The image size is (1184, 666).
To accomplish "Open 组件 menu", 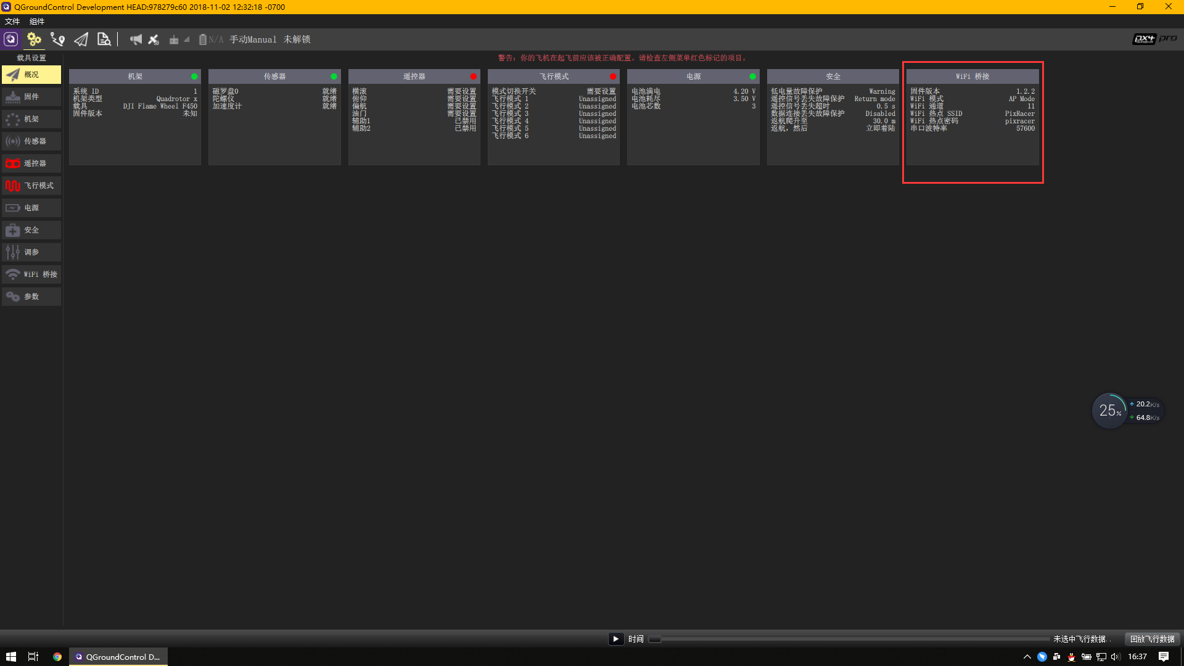I will (37, 22).
